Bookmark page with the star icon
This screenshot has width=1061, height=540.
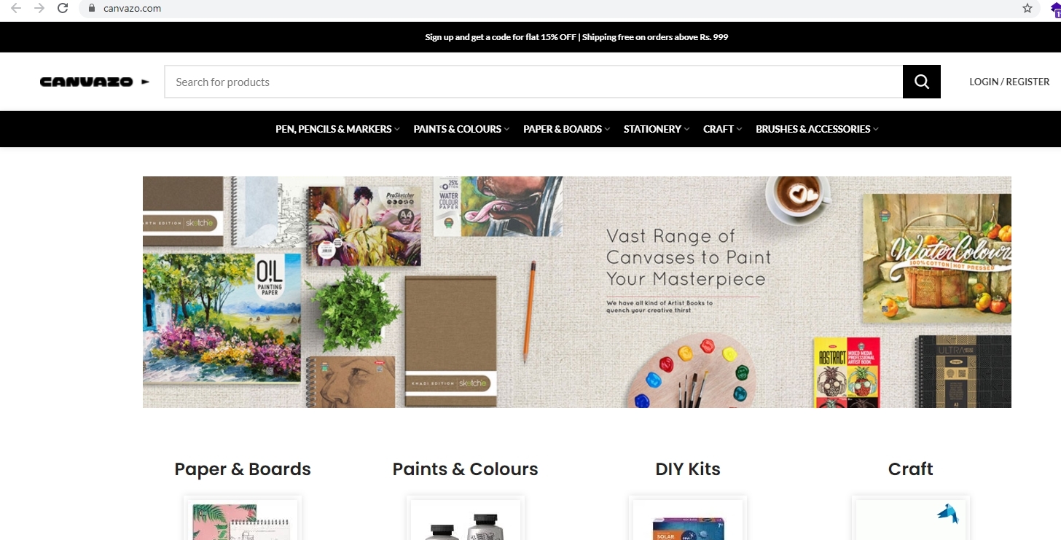(1027, 8)
